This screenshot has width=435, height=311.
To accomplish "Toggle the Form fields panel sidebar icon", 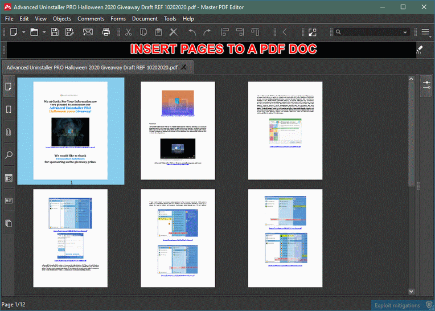I will [x=9, y=200].
